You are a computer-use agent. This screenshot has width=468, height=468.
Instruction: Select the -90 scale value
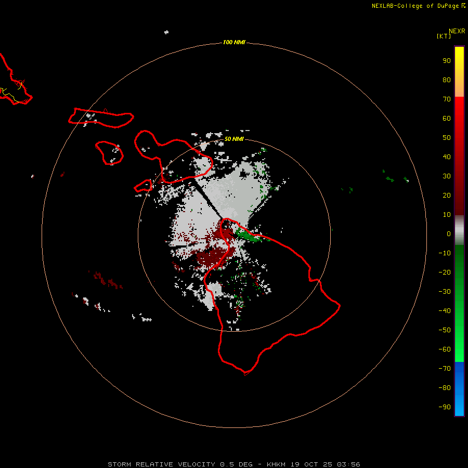[445, 407]
